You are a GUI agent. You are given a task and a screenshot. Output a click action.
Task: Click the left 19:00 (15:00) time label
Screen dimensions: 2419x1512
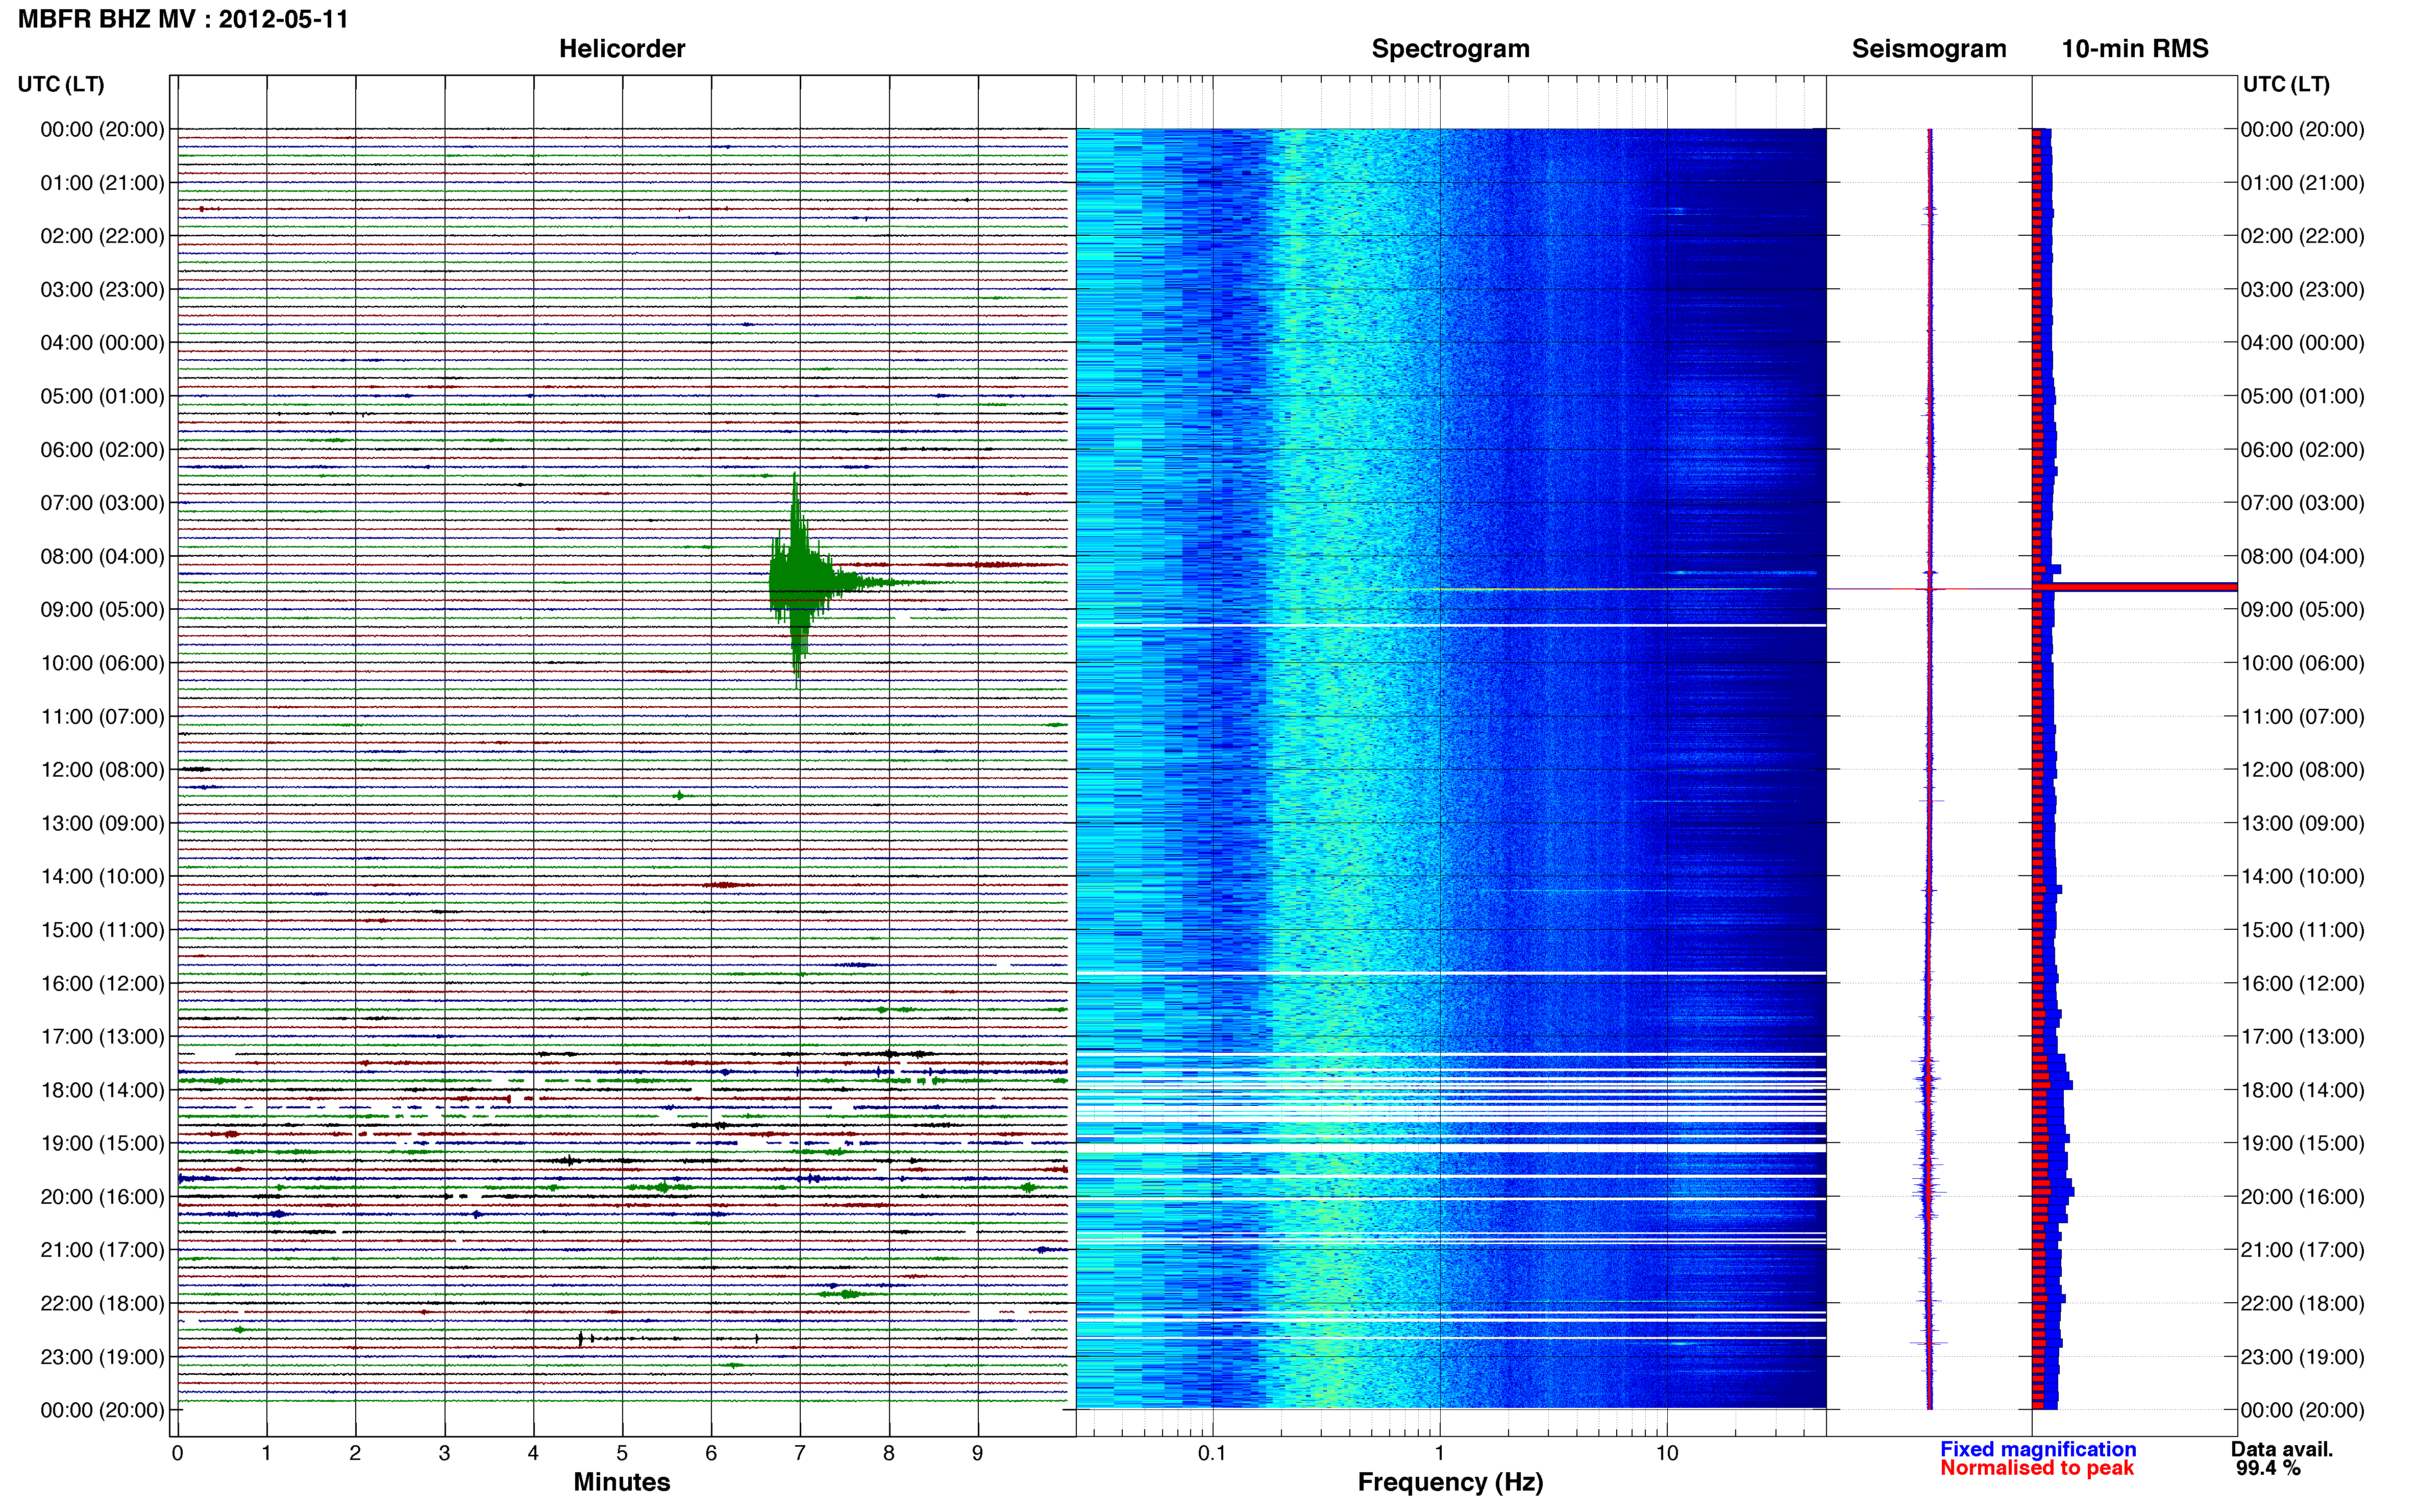pos(102,1143)
